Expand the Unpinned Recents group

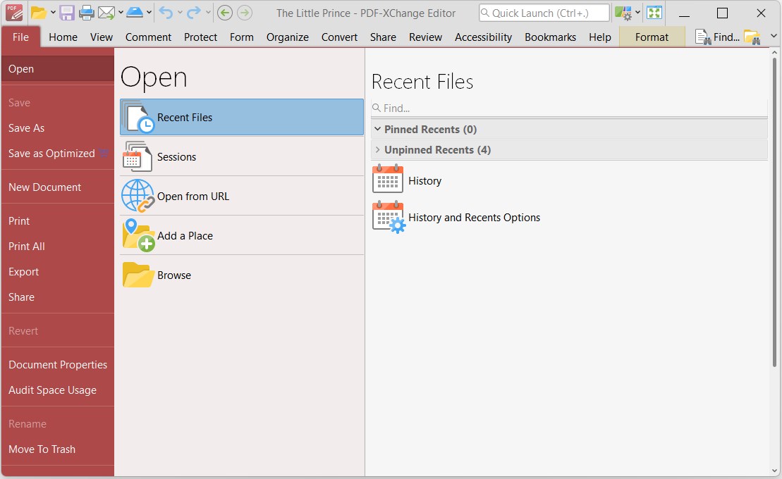coord(378,150)
